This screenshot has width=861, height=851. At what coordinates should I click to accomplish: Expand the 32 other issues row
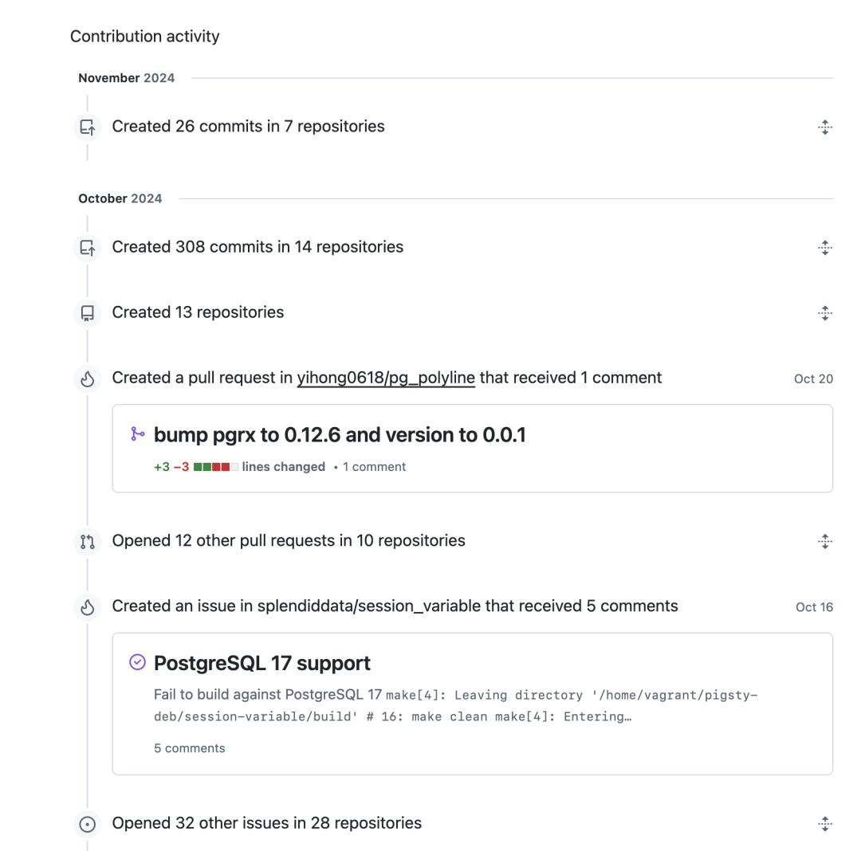coord(825,824)
